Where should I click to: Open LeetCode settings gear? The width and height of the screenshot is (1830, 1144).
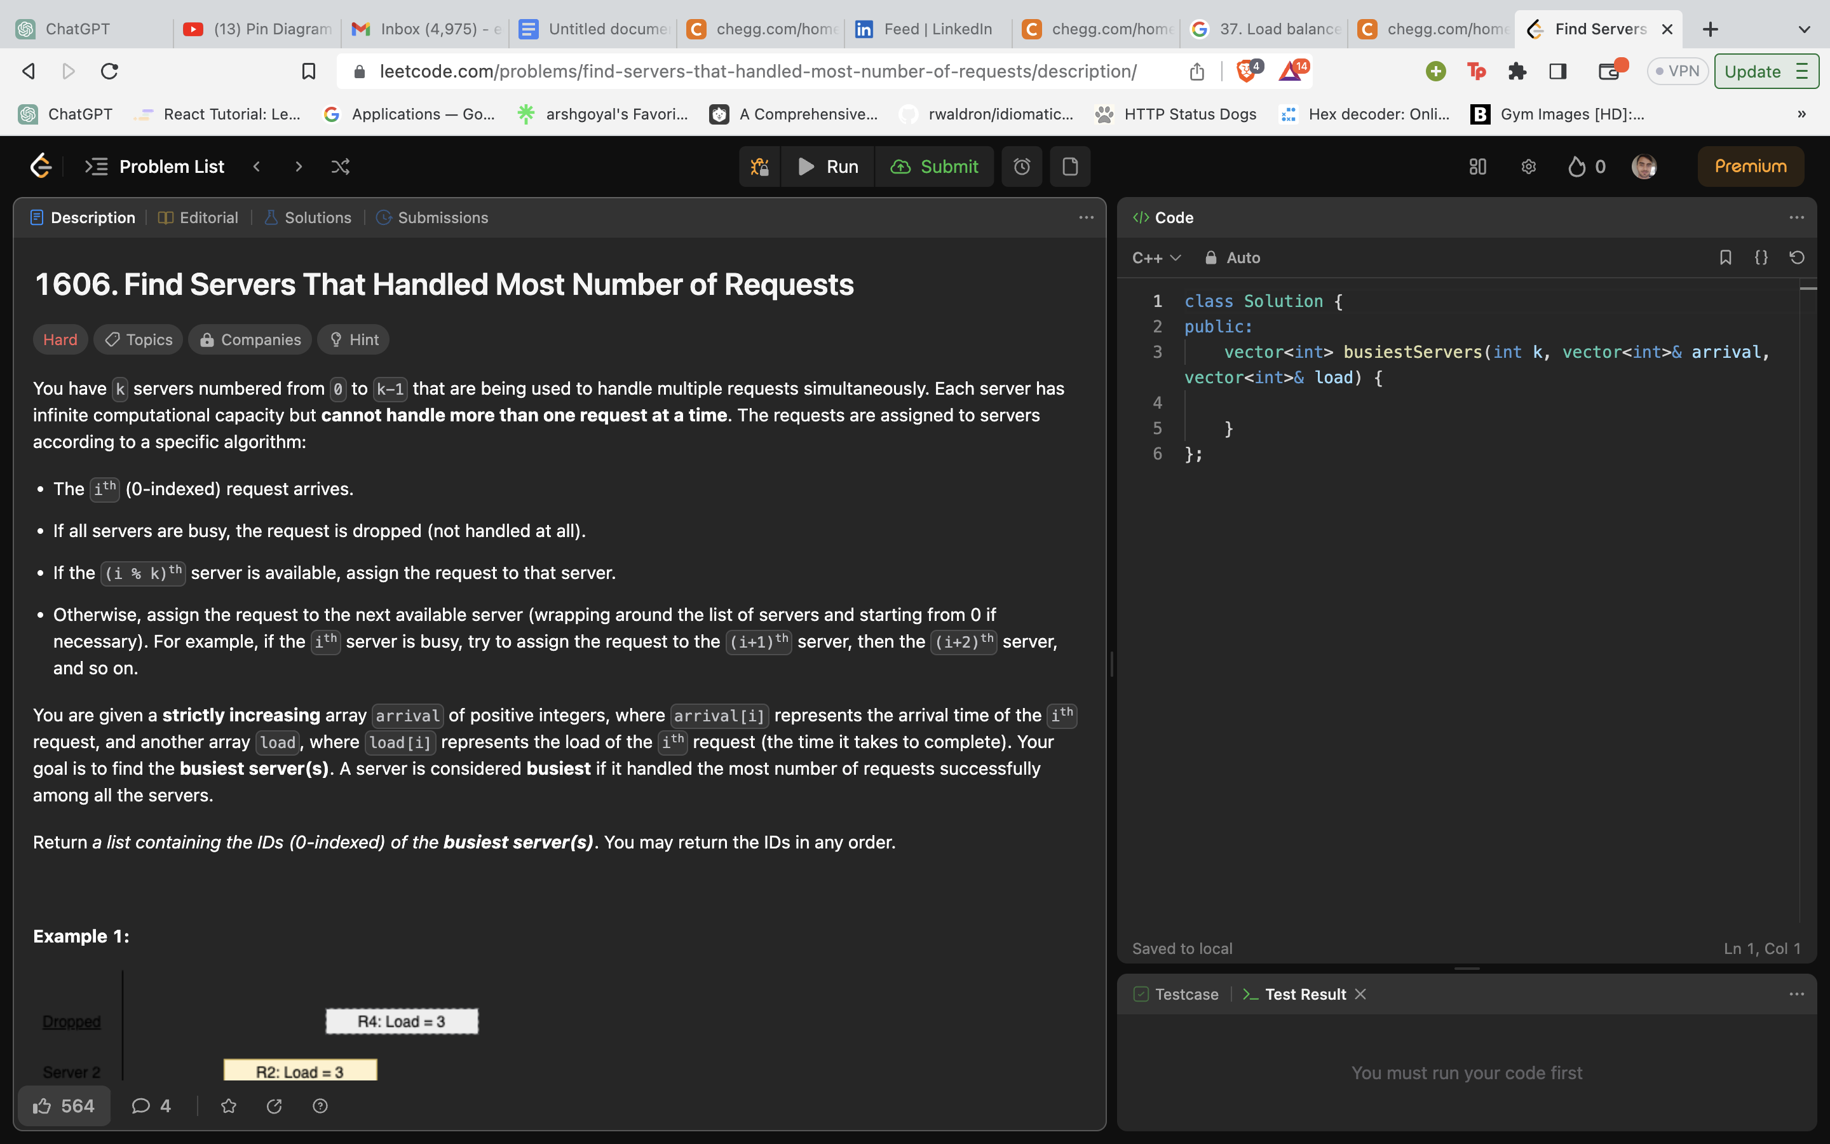(x=1528, y=167)
